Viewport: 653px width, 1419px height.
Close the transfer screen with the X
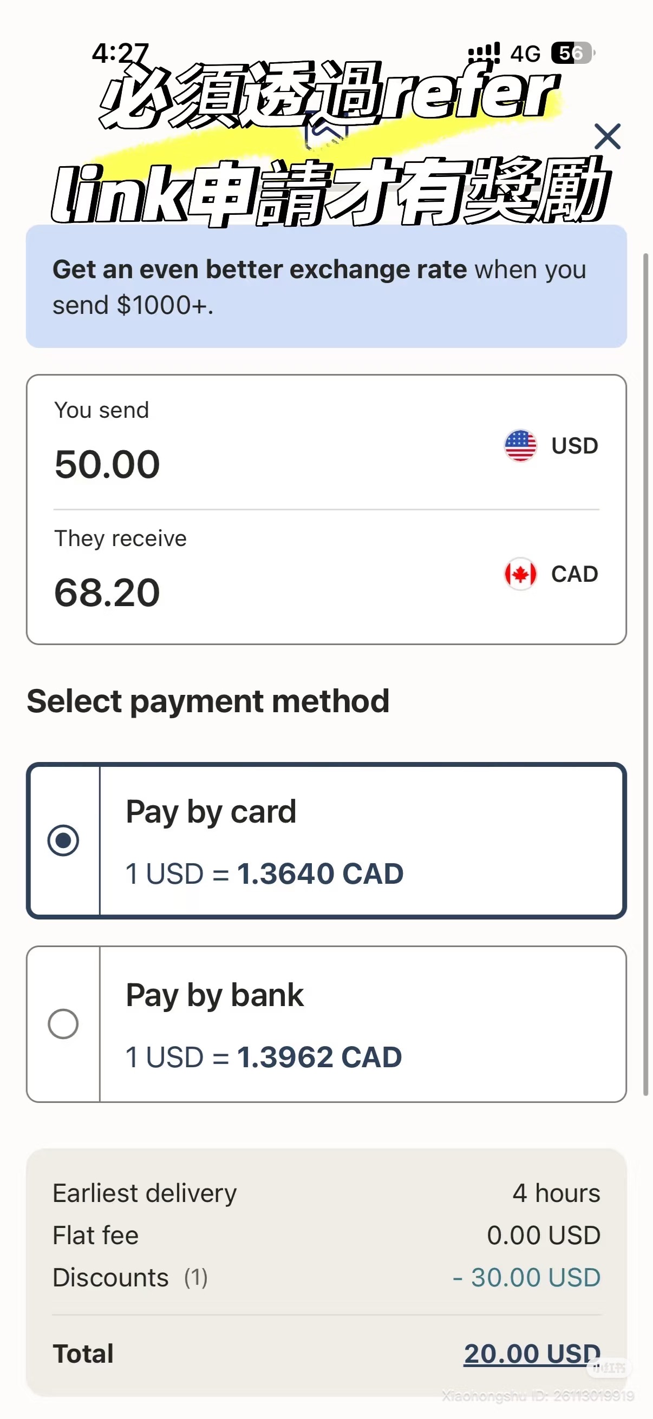(608, 136)
